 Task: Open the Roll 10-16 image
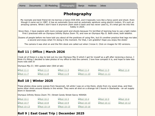click(84, 107)
